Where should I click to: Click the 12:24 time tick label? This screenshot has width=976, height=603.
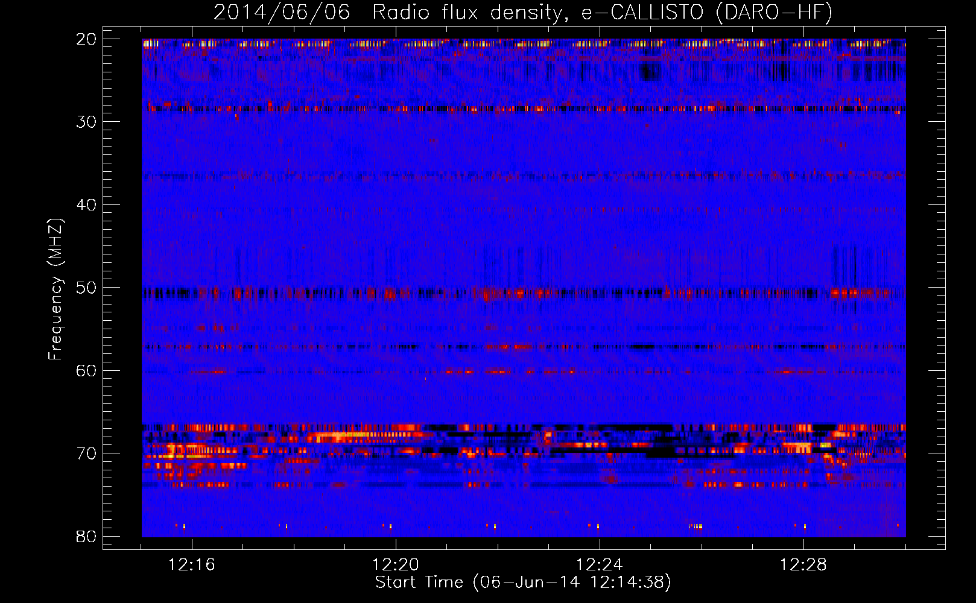[x=600, y=565]
